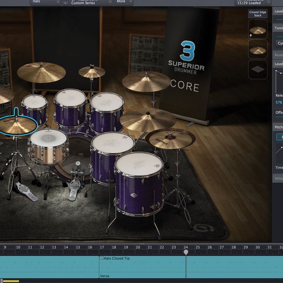Screen dimensions: 283x283
Task: Click the small chevron next to Hats
Action: pos(65,3)
